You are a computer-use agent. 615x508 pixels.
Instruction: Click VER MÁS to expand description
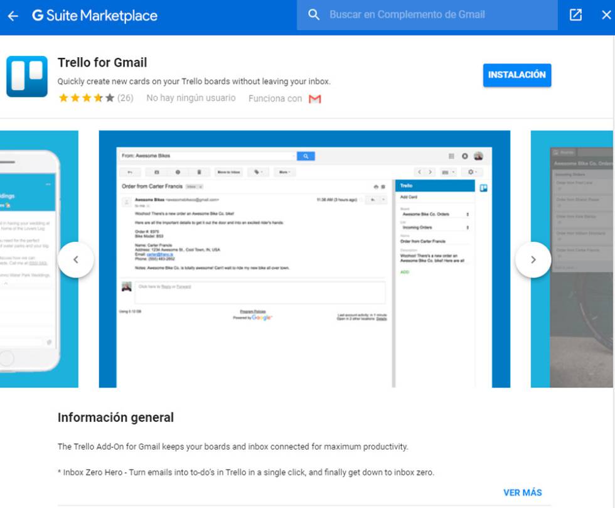pyautogui.click(x=522, y=493)
